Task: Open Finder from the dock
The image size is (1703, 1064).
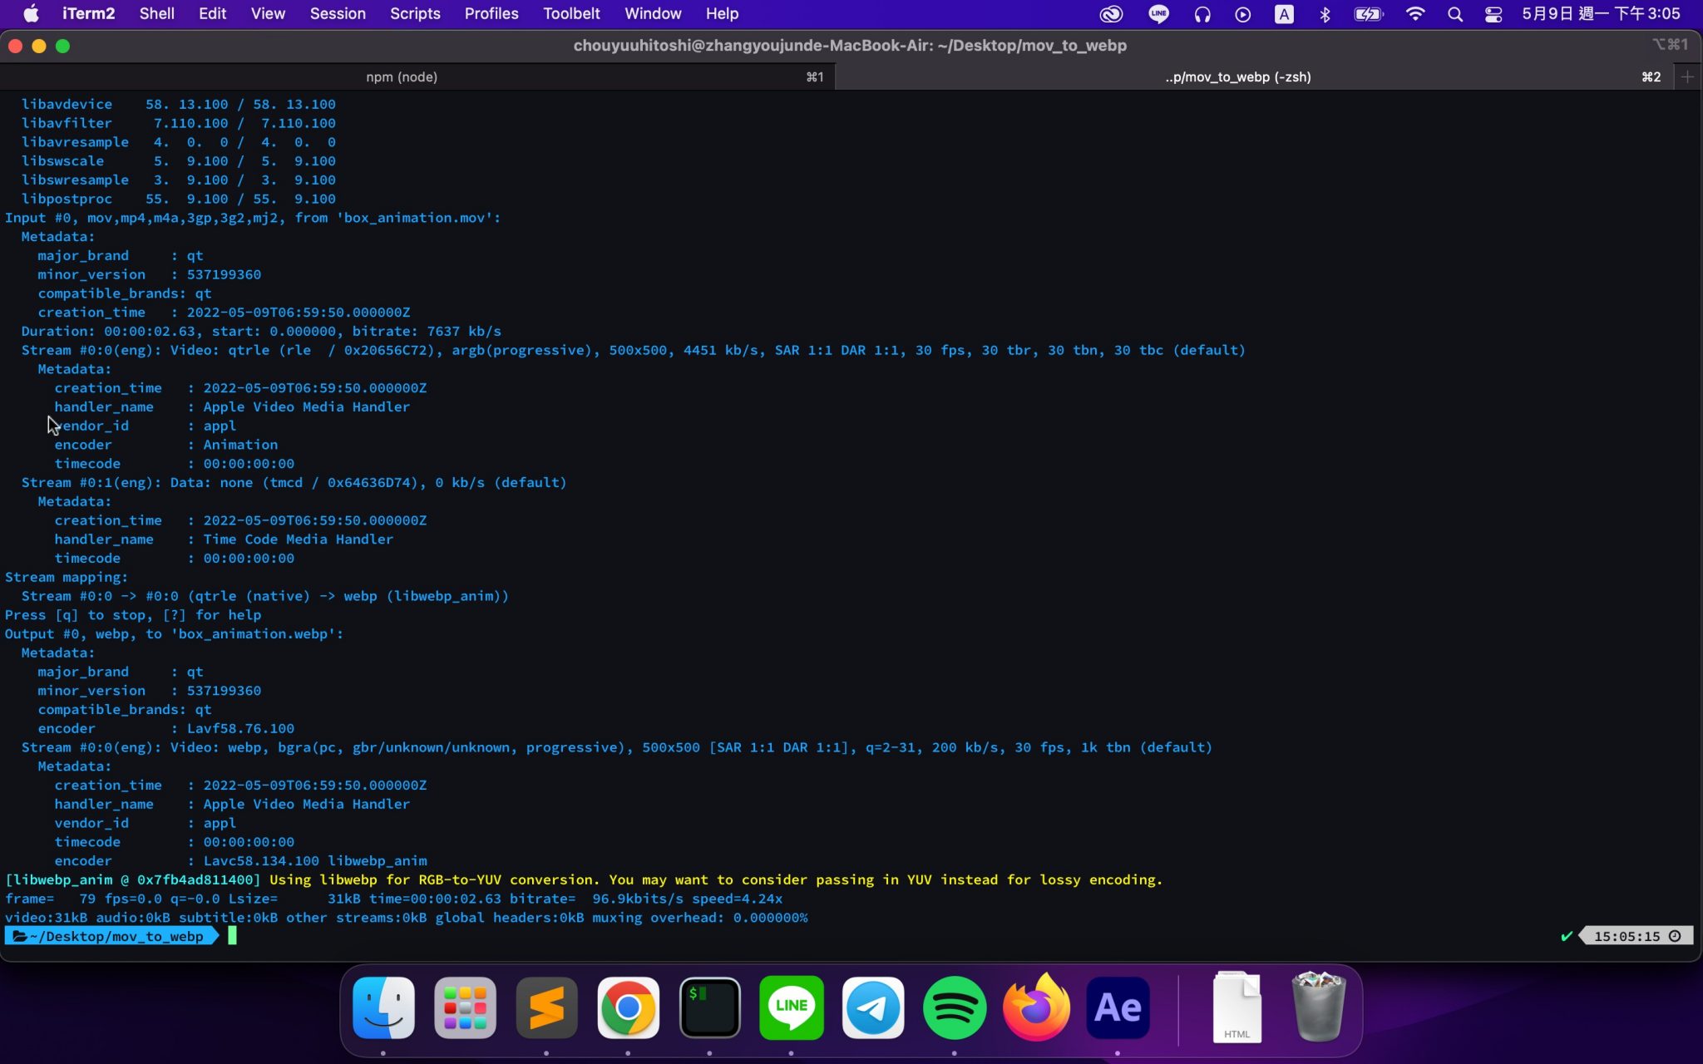Action: 383,1007
